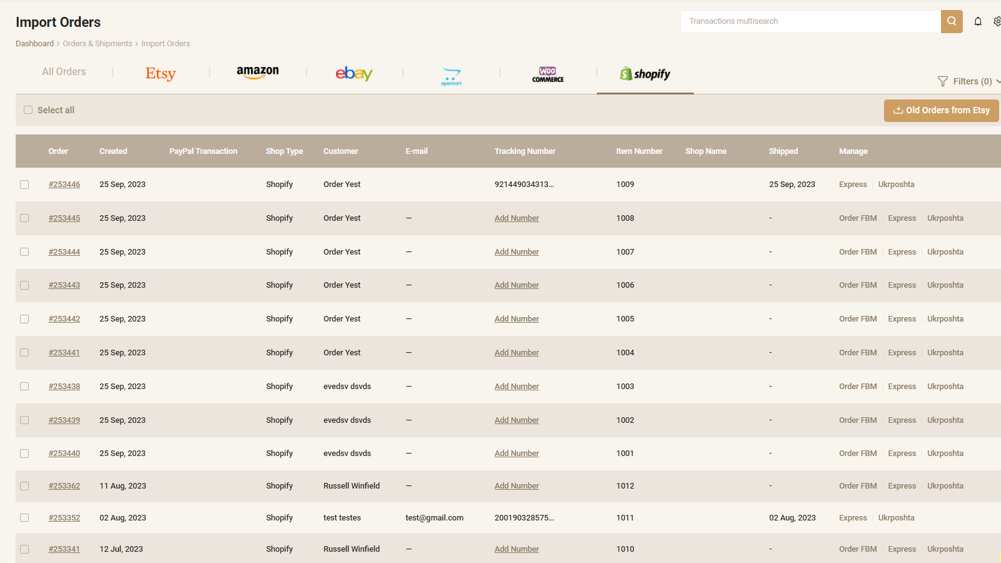Click Orders & Shipments breadcrumb
The height and width of the screenshot is (563, 1001).
tap(98, 44)
